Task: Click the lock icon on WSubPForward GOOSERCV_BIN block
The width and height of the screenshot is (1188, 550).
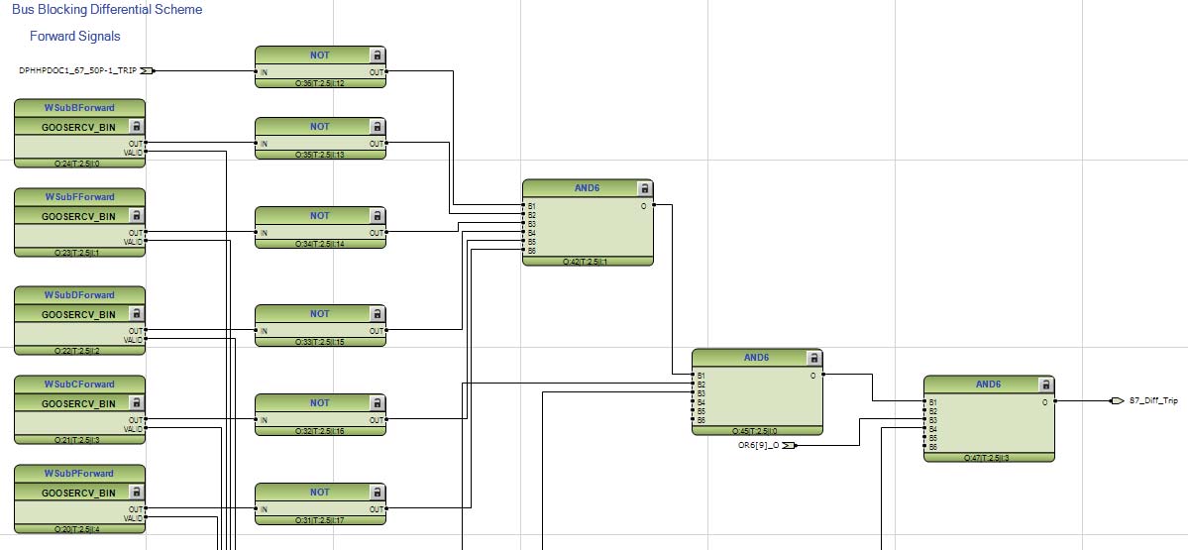Action: 137,493
